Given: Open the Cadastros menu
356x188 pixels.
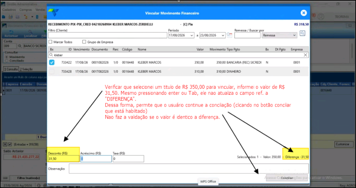Looking at the screenshot, I should (9, 10).
